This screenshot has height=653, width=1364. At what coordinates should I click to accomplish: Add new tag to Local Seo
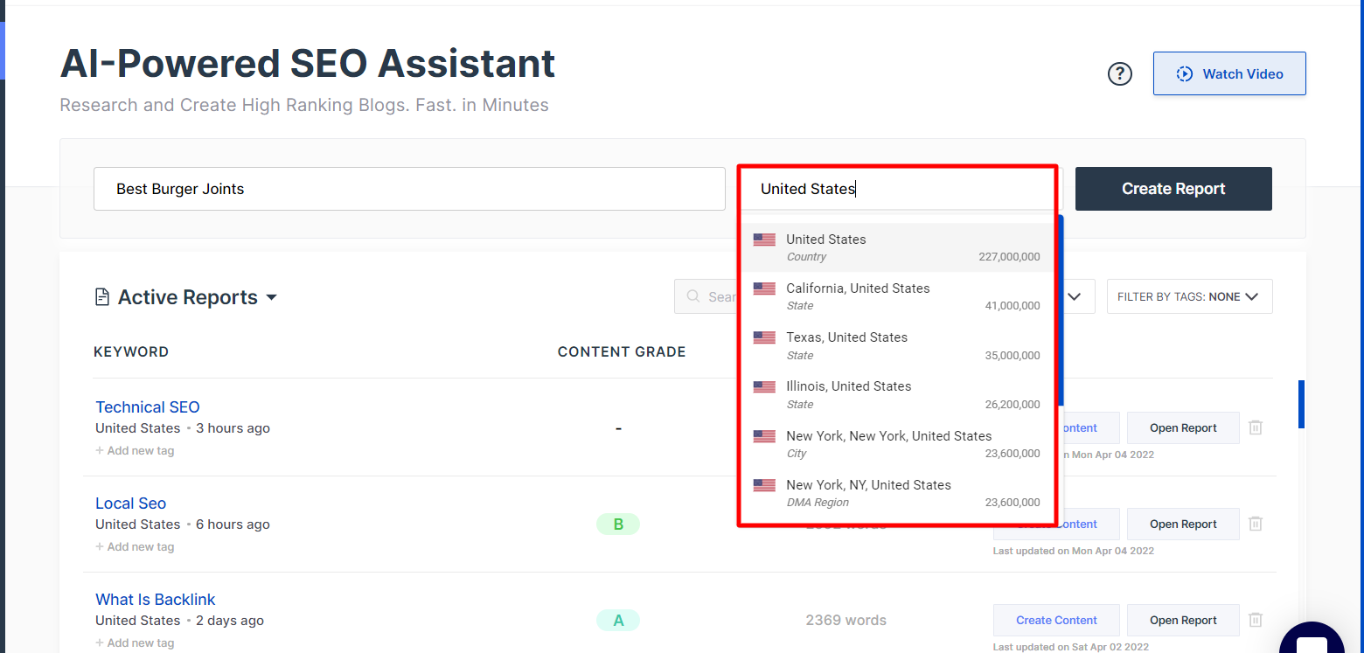(136, 547)
